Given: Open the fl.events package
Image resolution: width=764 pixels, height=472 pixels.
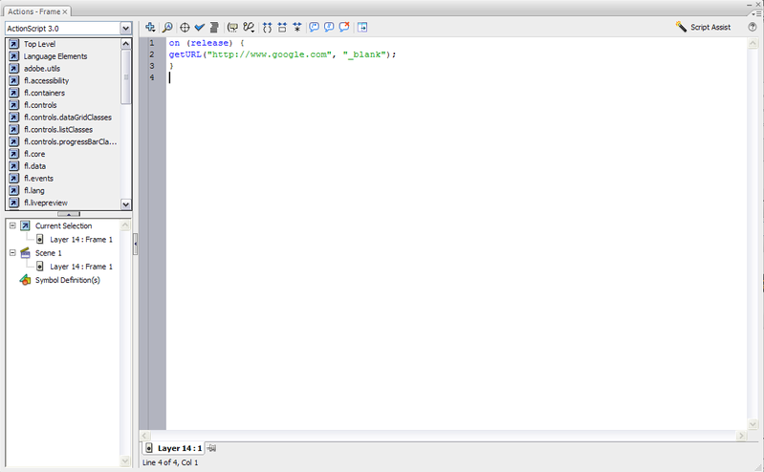Looking at the screenshot, I should tap(38, 178).
